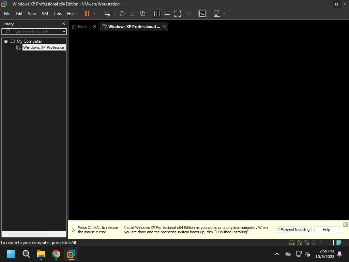Screen dimensions: 349x262
Task: Dismiss the install information bar
Action: coord(345,224)
